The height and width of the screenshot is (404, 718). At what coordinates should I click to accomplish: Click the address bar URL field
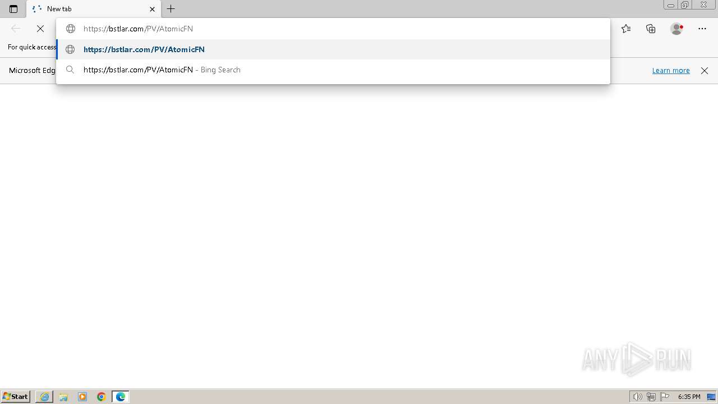[333, 29]
